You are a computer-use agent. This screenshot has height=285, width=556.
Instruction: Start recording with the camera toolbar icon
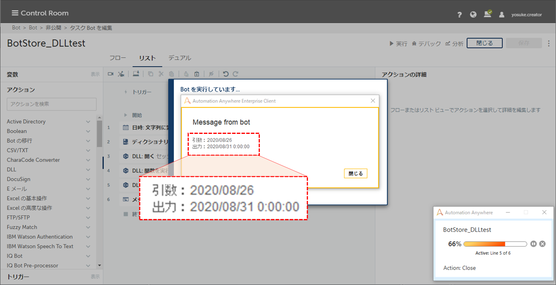[x=111, y=74]
